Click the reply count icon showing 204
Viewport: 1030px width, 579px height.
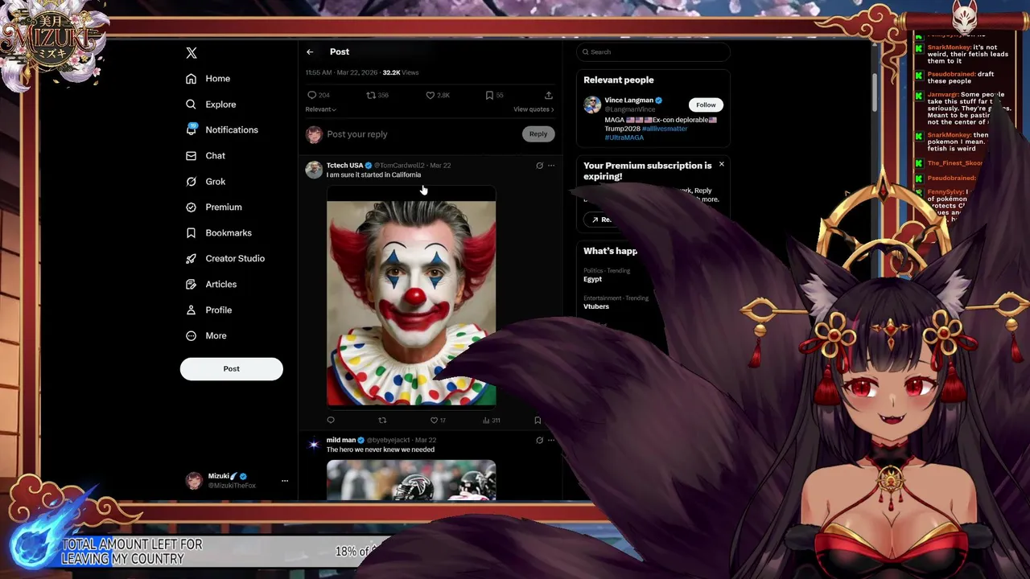point(319,95)
